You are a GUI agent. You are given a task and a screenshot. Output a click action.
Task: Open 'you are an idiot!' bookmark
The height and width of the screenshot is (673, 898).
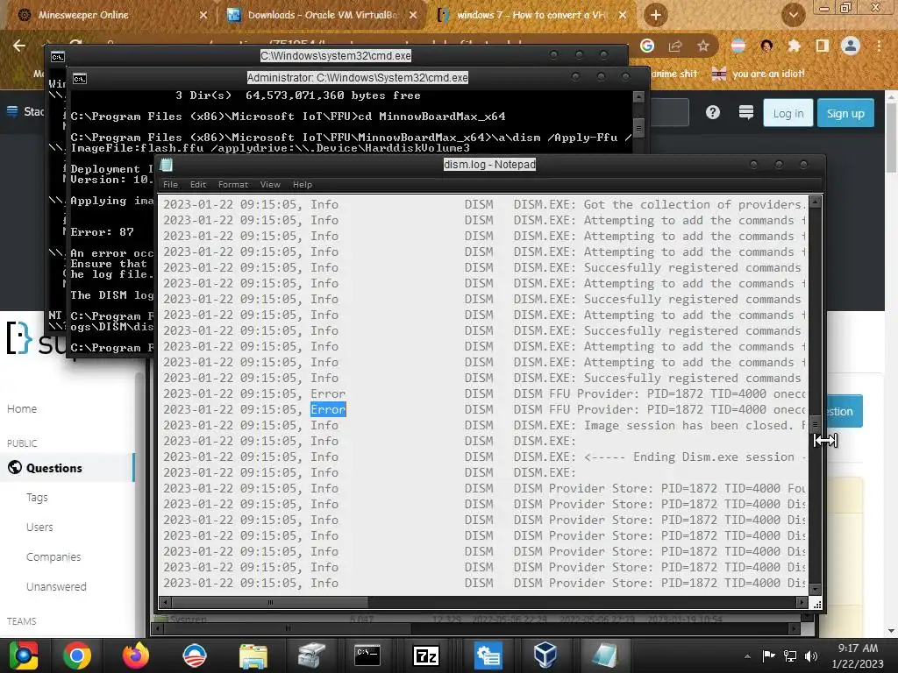tap(759, 74)
